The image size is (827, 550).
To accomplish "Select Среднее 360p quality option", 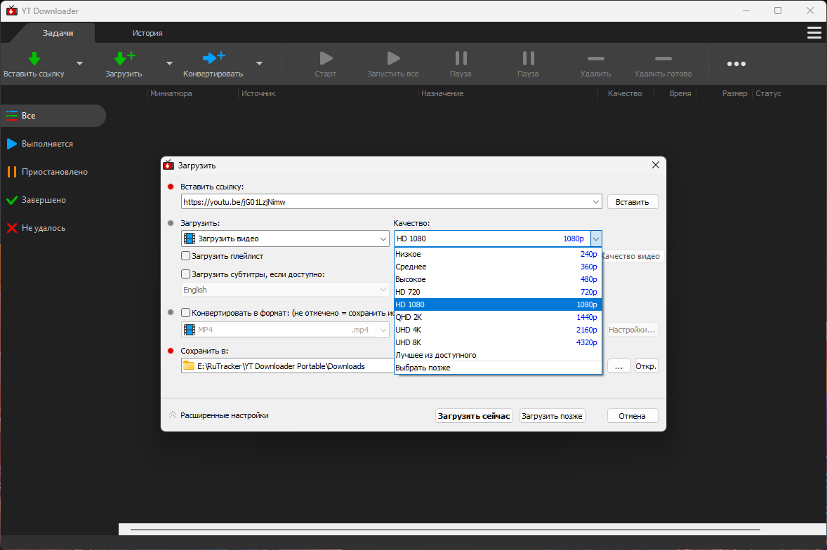I will pyautogui.click(x=497, y=267).
